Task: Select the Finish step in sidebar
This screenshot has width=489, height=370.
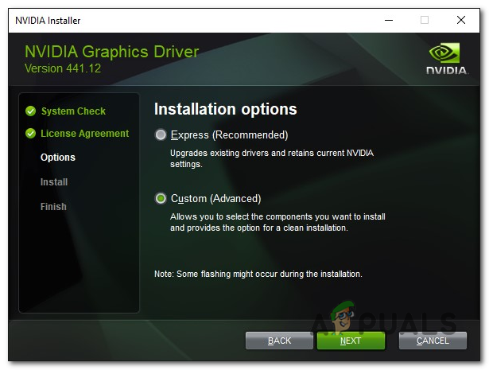Action: click(x=53, y=207)
